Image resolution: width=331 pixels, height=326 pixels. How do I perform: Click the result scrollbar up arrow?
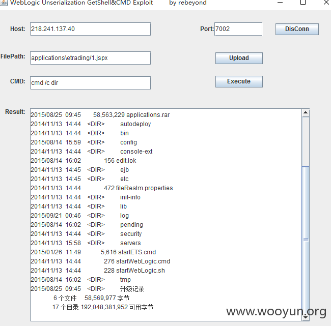coord(306,113)
